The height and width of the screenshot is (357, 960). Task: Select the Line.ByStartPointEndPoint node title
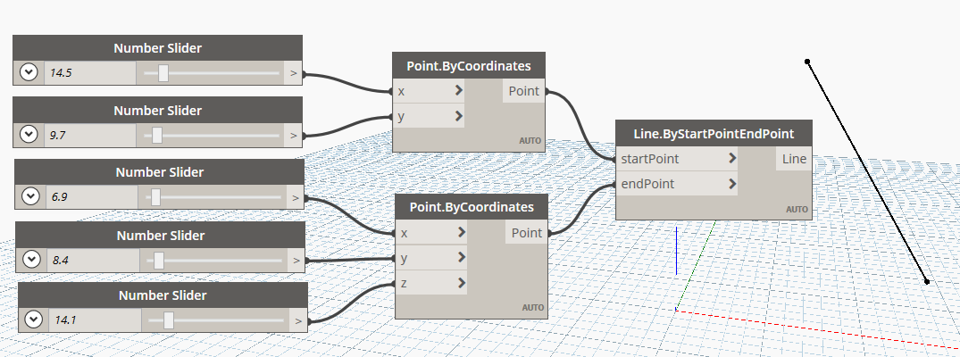pyautogui.click(x=714, y=134)
